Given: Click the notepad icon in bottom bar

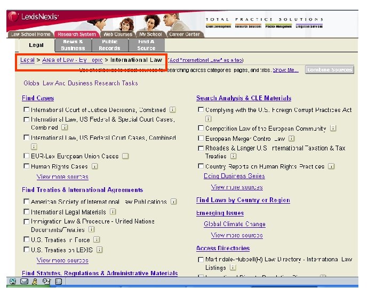Looking at the screenshot, I should point(58,282).
